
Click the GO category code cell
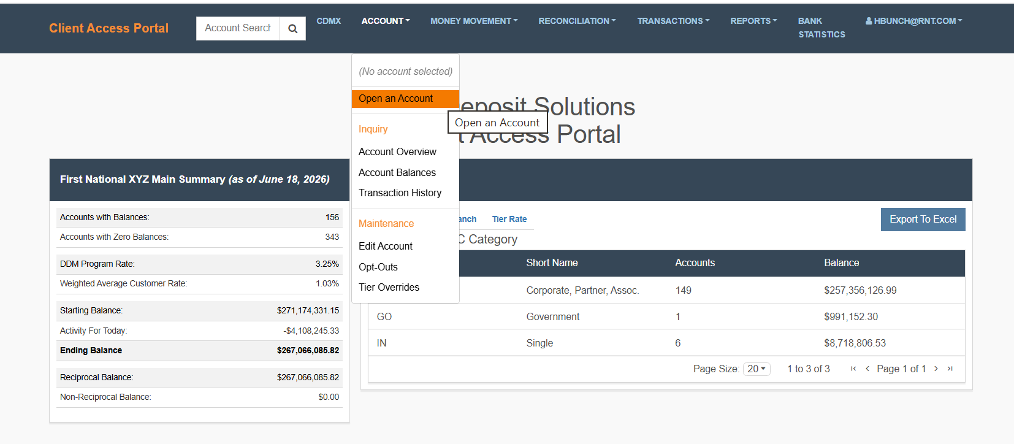(384, 316)
